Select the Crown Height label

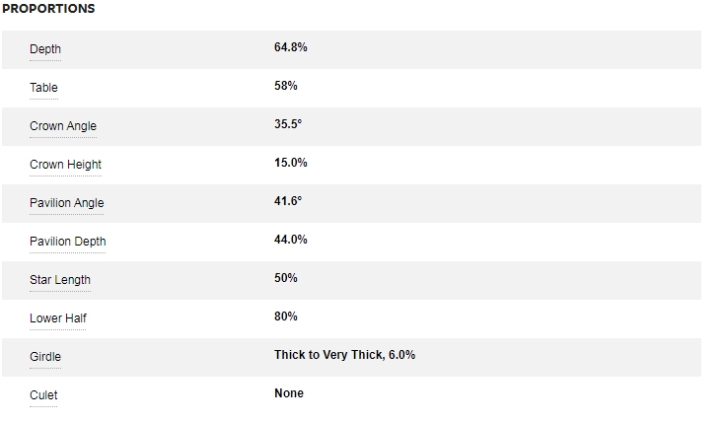pyautogui.click(x=65, y=165)
